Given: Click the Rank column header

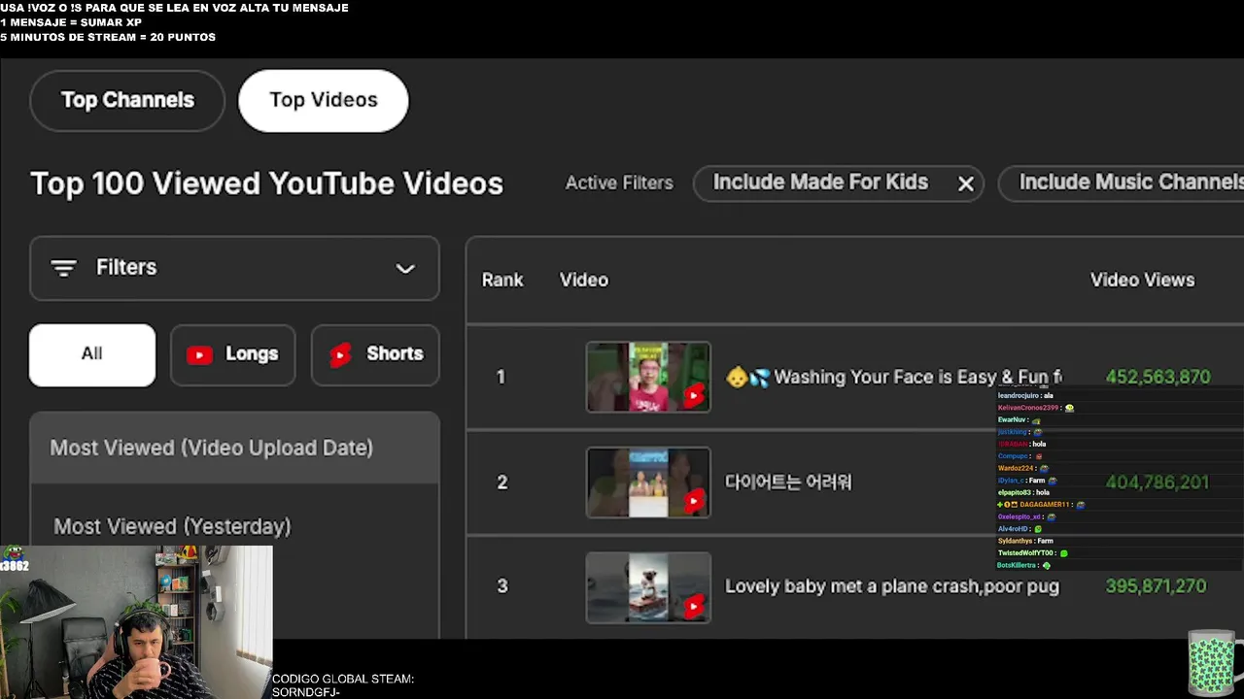Looking at the screenshot, I should [502, 280].
